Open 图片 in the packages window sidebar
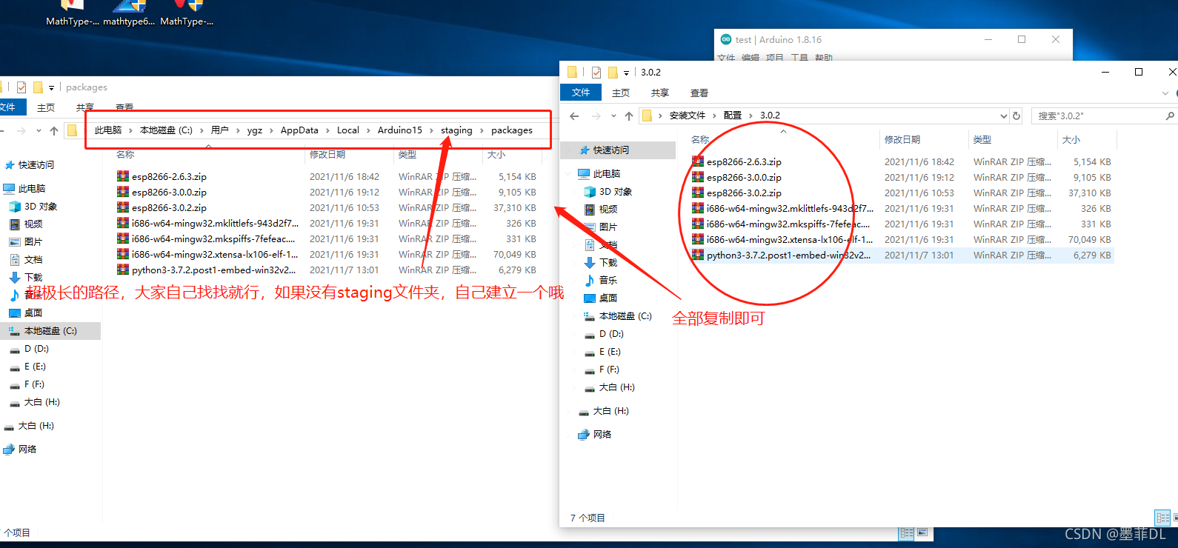This screenshot has height=548, width=1178. pos(33,242)
